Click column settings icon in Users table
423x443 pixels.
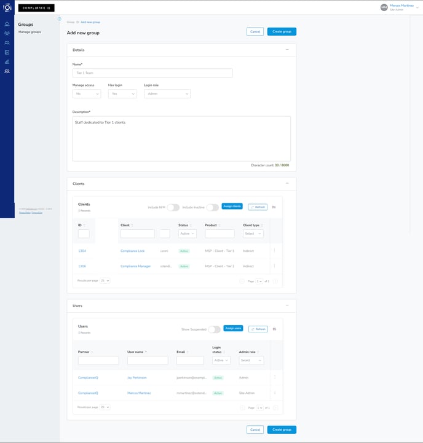[274, 329]
